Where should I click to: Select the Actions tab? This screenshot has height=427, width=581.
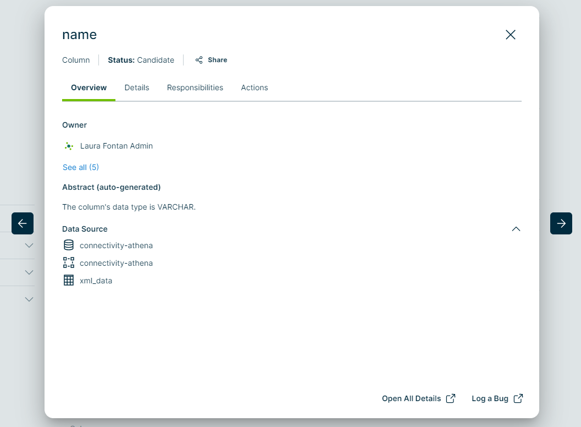(x=254, y=87)
